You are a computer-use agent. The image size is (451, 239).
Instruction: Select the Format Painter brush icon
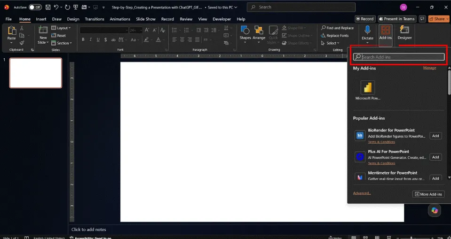[22, 43]
